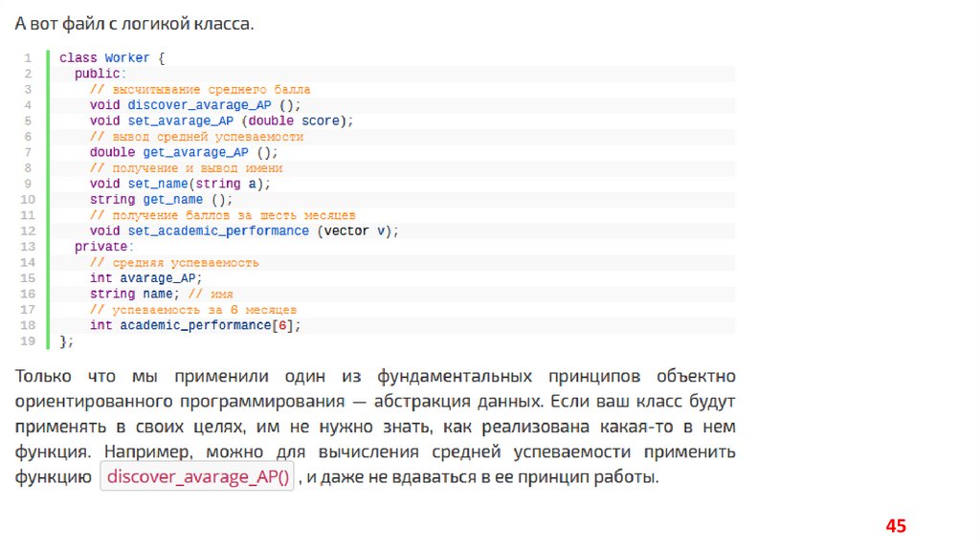Click the text 'и даже не вдаваться в ее принцип работы'
This screenshot has height=549, width=980.
pyautogui.click(x=481, y=477)
